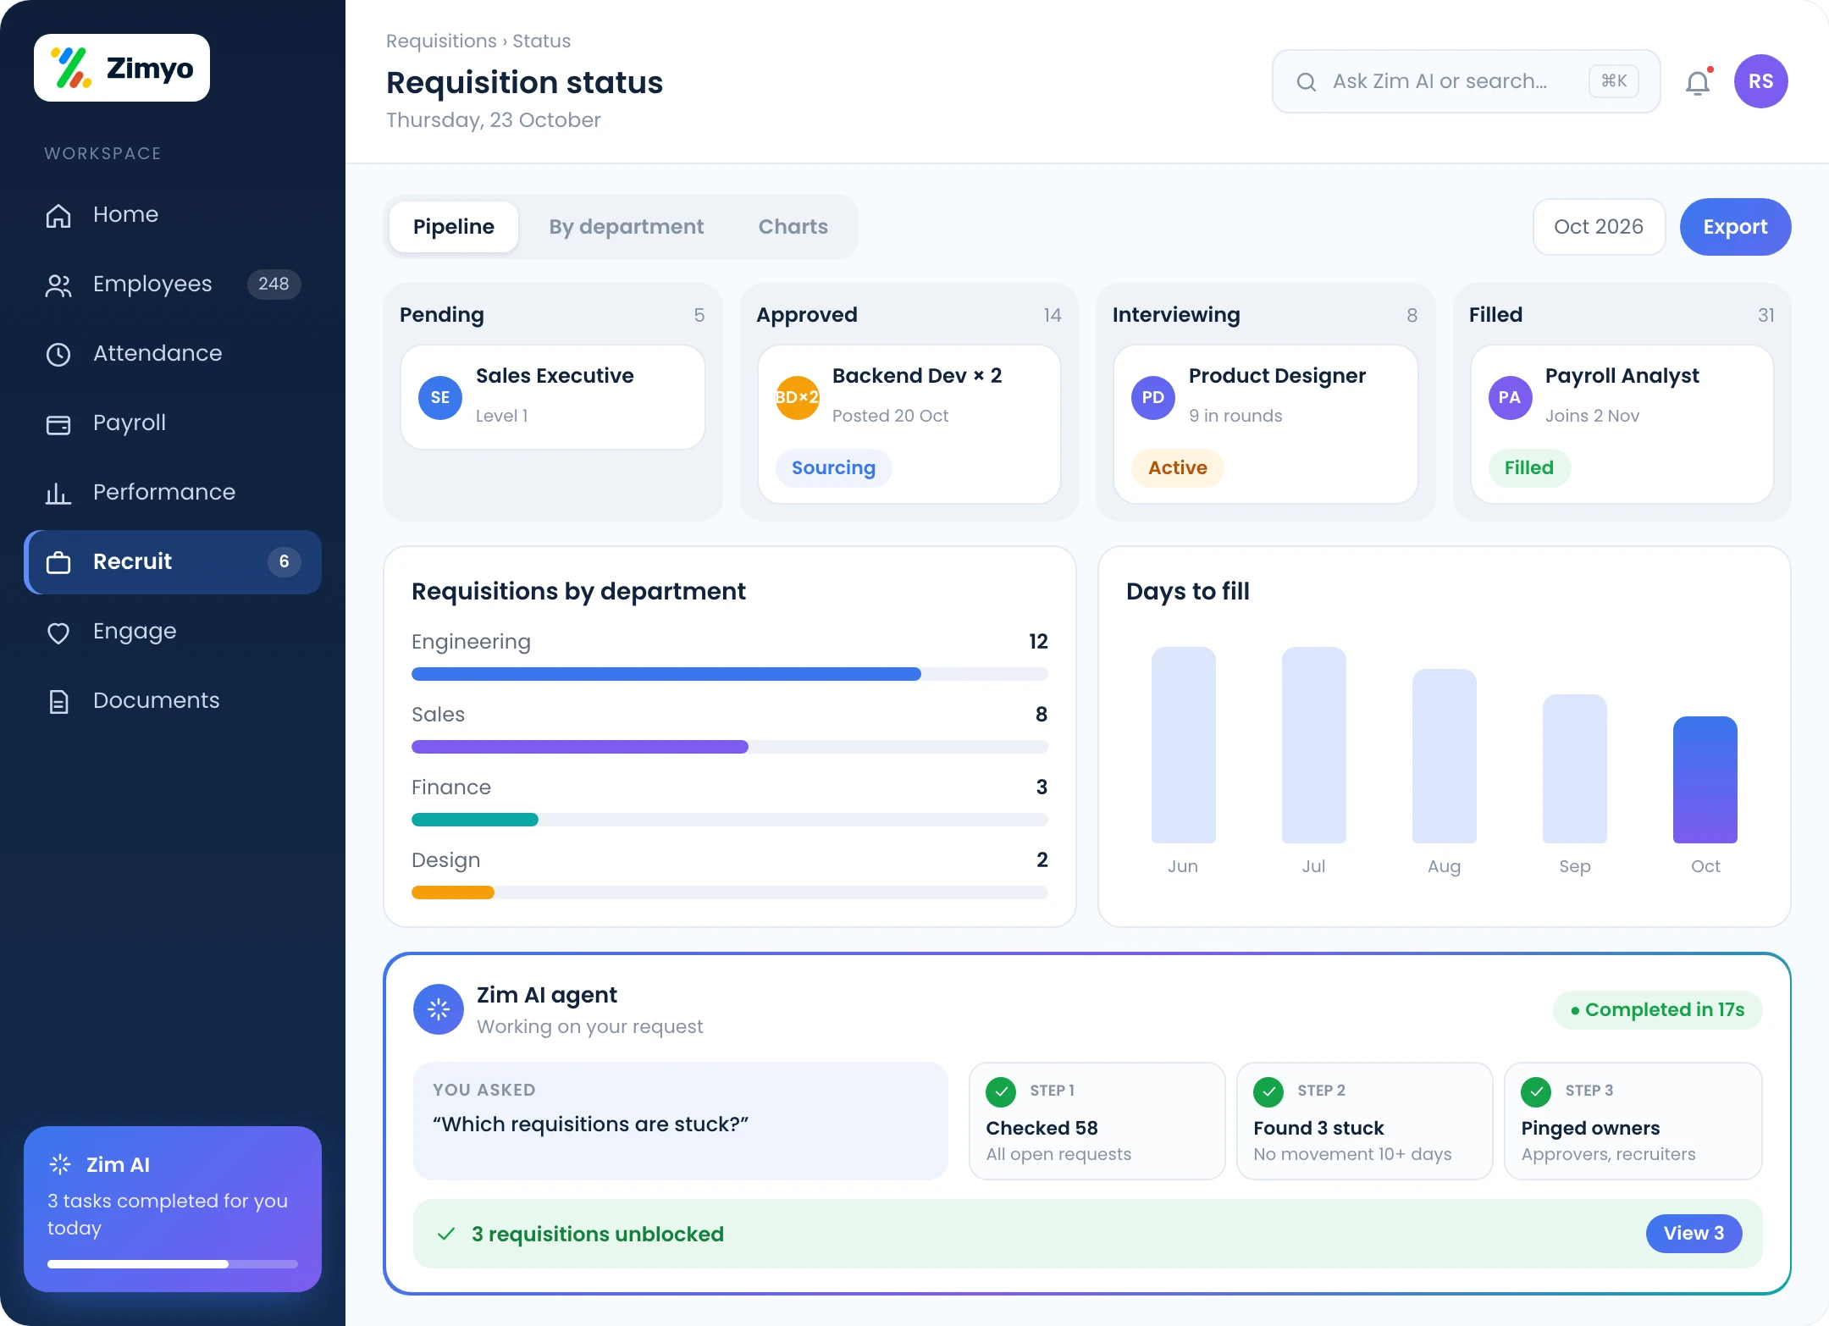Screen dimensions: 1829x1326
Task: Click the Found 3 stuck step card
Action: [x=1364, y=1121]
